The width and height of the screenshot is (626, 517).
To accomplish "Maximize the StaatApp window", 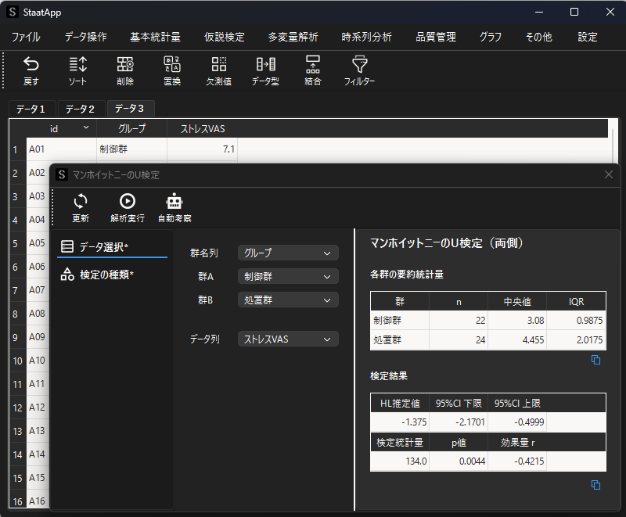I will (x=574, y=12).
